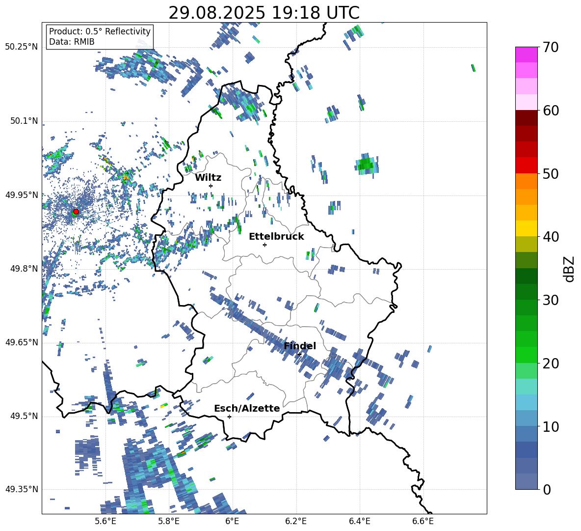581x531 pixels.
Task: Click the 20 value on the colorbar
Action: point(551,363)
